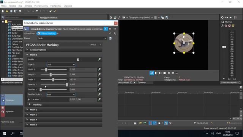Undo the last action
Screen dimensions: 243x137
(x=37, y=11)
